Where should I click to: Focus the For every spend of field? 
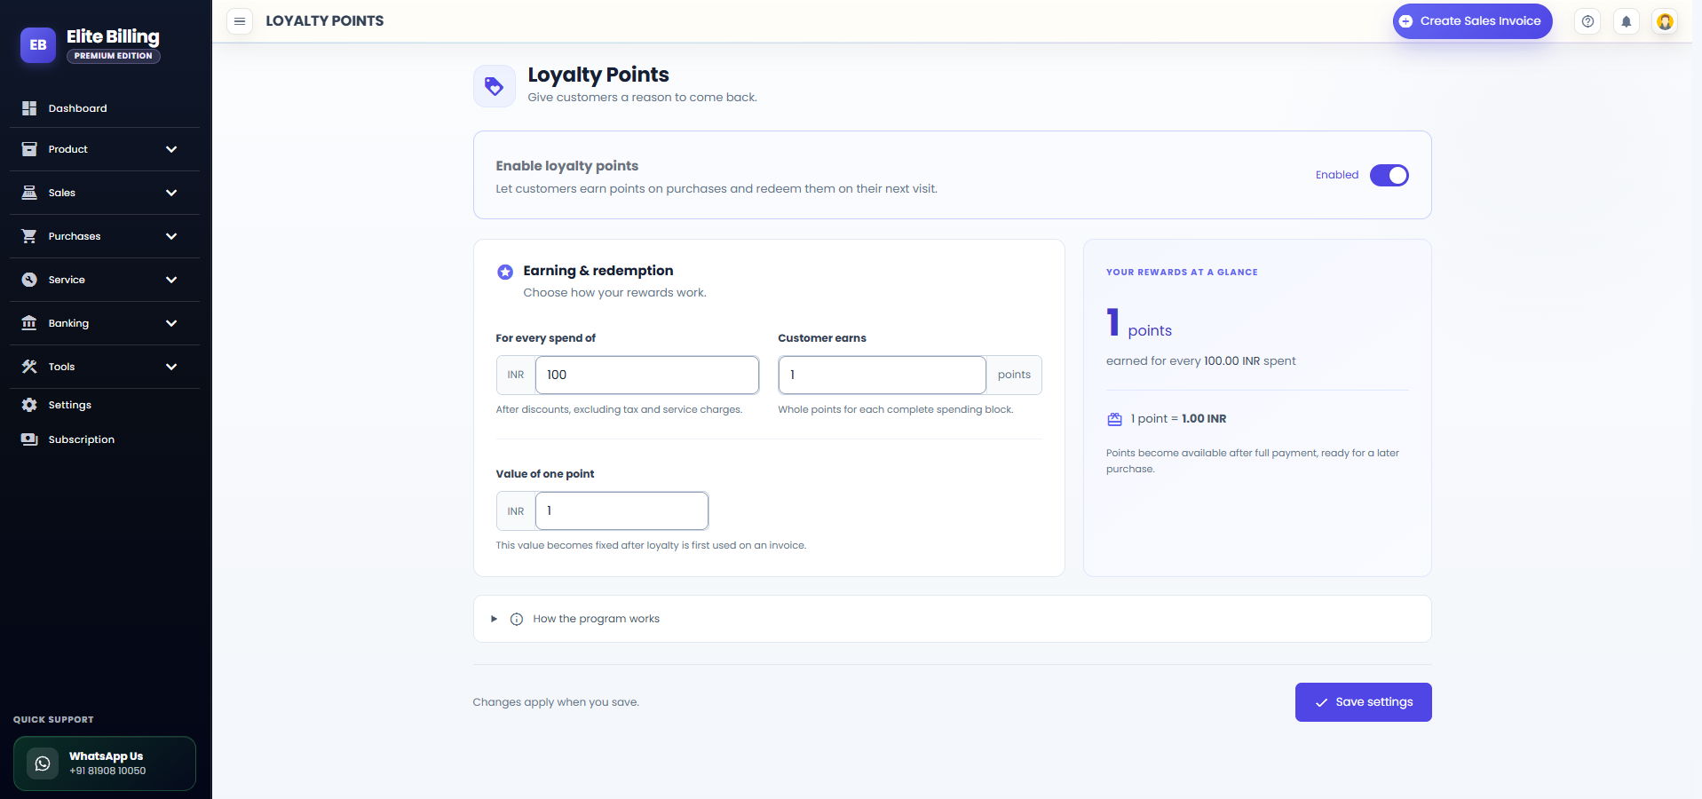647,375
